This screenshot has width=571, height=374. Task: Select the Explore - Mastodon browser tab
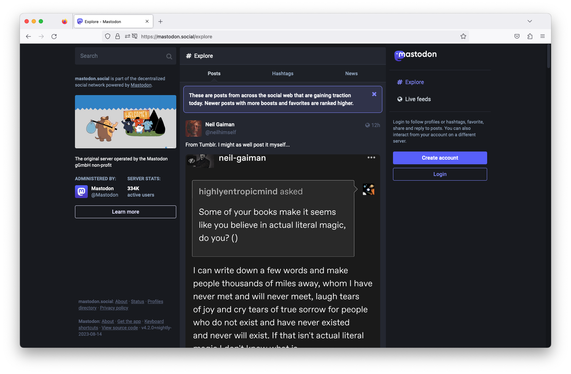[x=113, y=22]
